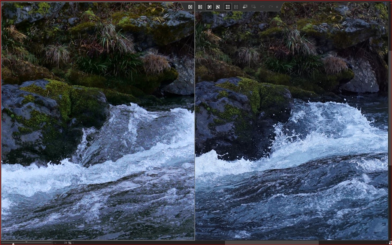Close the comparison toolbar with the X
Image resolution: width=392 pixels, height=245 pixels.
[277, 7]
